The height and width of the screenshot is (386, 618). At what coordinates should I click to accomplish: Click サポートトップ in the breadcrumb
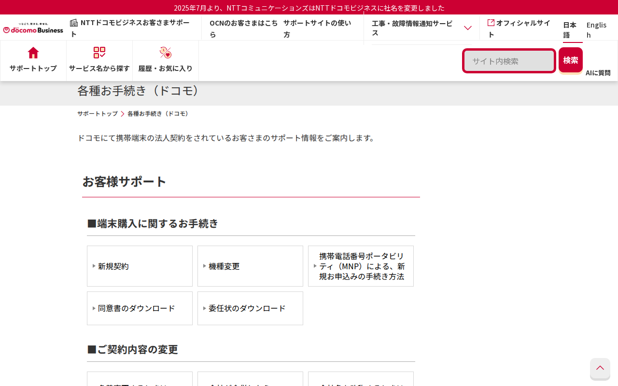[x=98, y=114]
